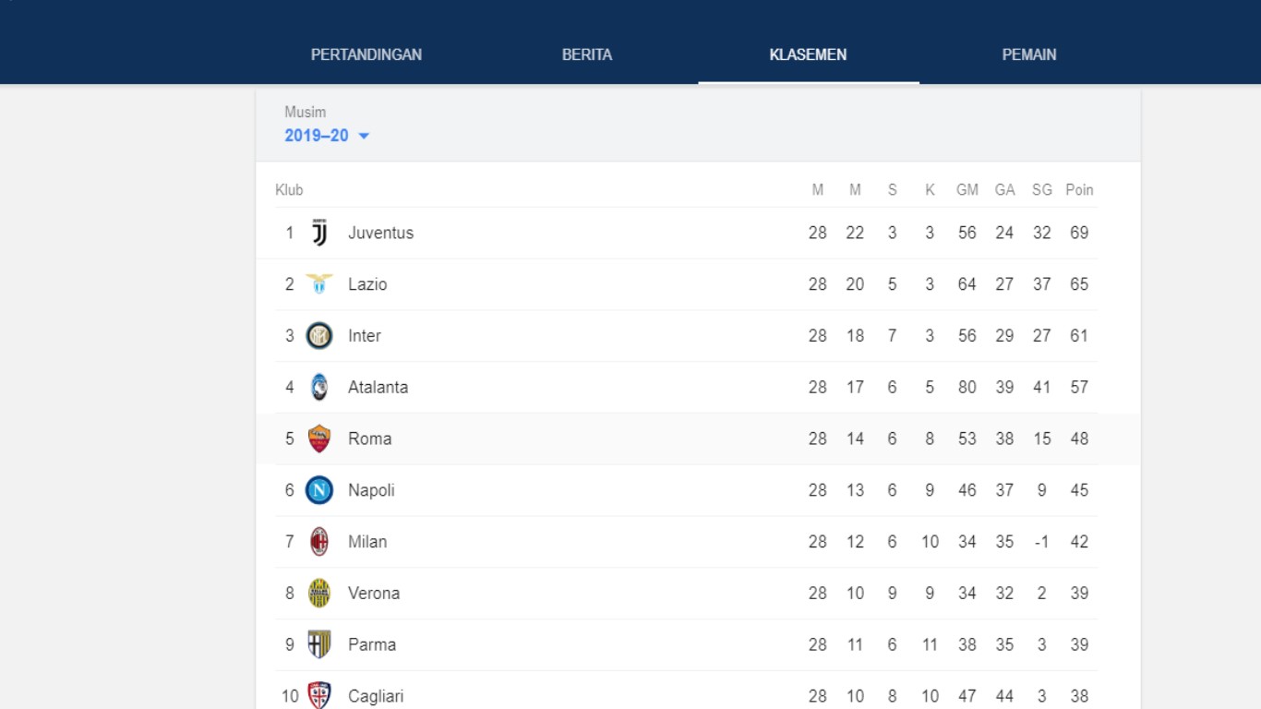This screenshot has height=709, width=1261.
Task: Open the Juventus team name link
Action: pos(380,234)
